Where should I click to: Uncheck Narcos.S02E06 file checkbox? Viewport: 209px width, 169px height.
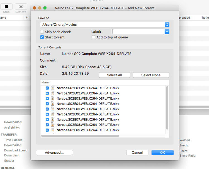click(x=47, y=114)
